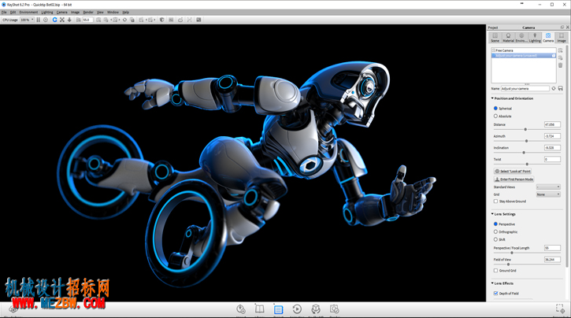Viewport: 571px width, 318px height.
Task: Click the performance mode clock icon
Action: coord(46,20)
